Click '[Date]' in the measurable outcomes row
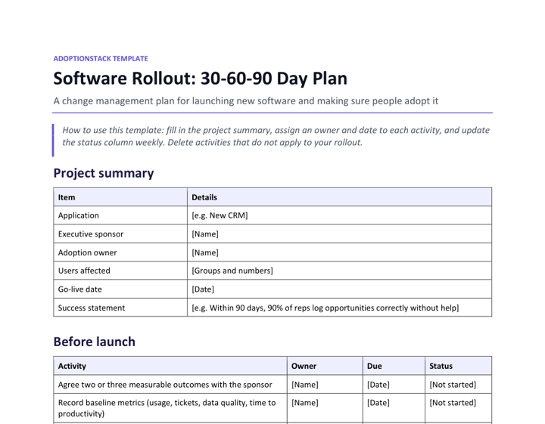 point(394,384)
